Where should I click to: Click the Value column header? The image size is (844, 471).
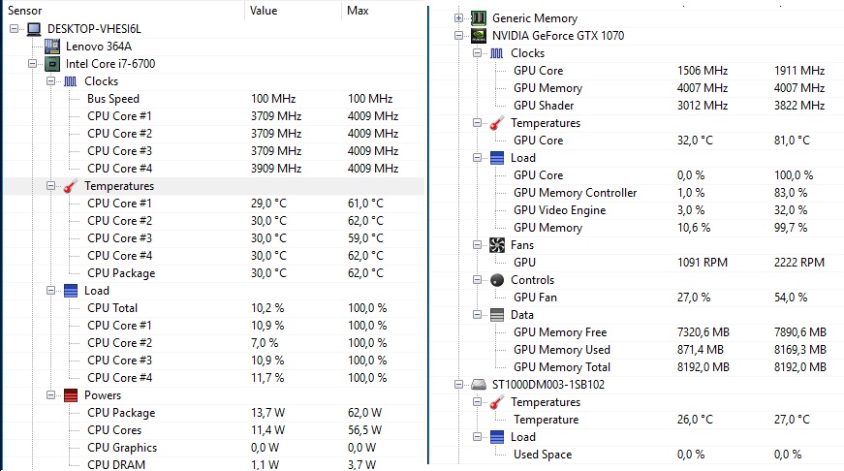tap(265, 10)
